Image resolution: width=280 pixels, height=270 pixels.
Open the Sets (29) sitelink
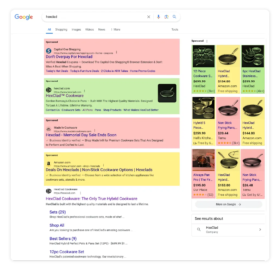coord(57,212)
